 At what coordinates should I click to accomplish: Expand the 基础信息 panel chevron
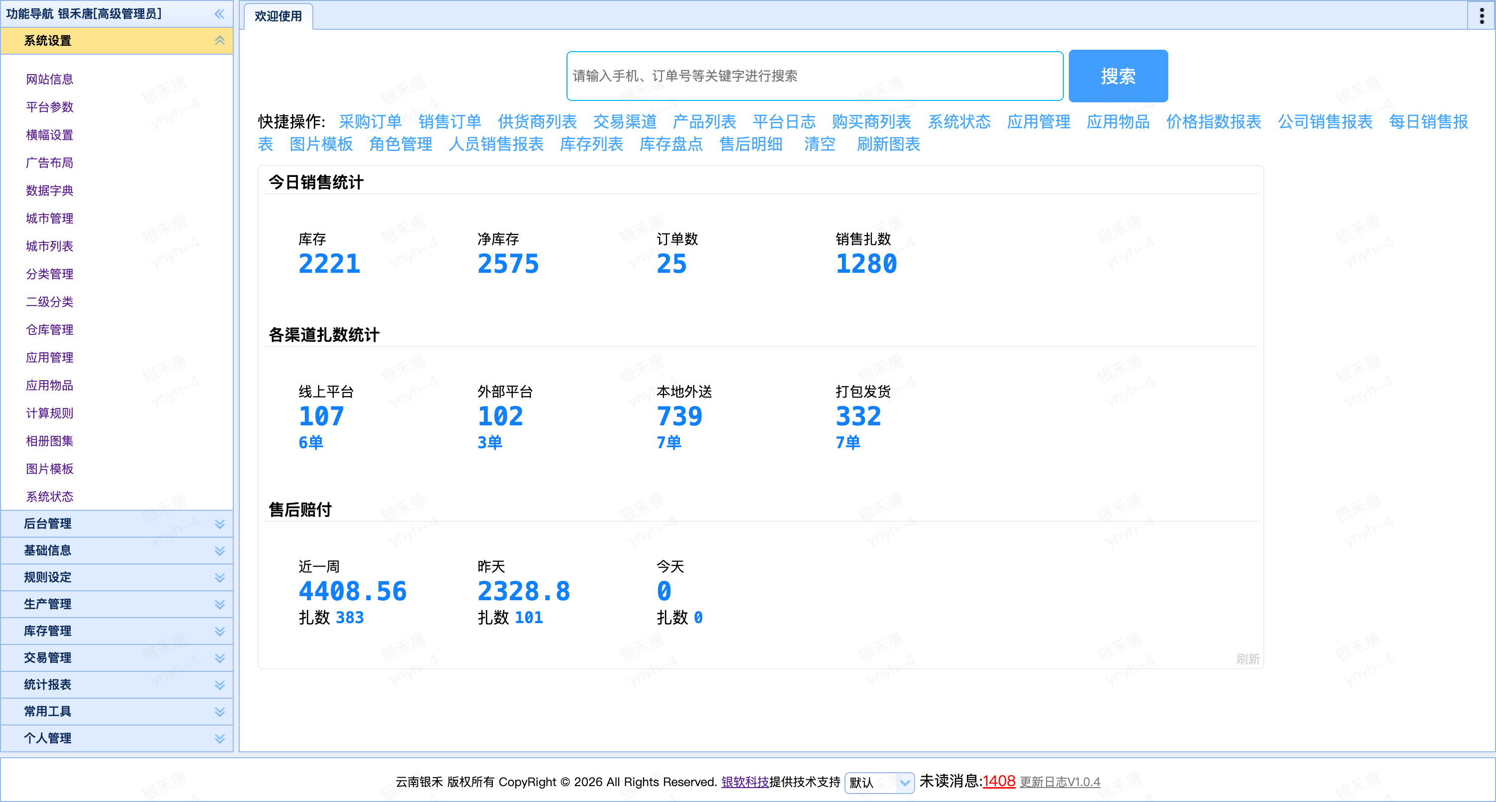(x=219, y=551)
